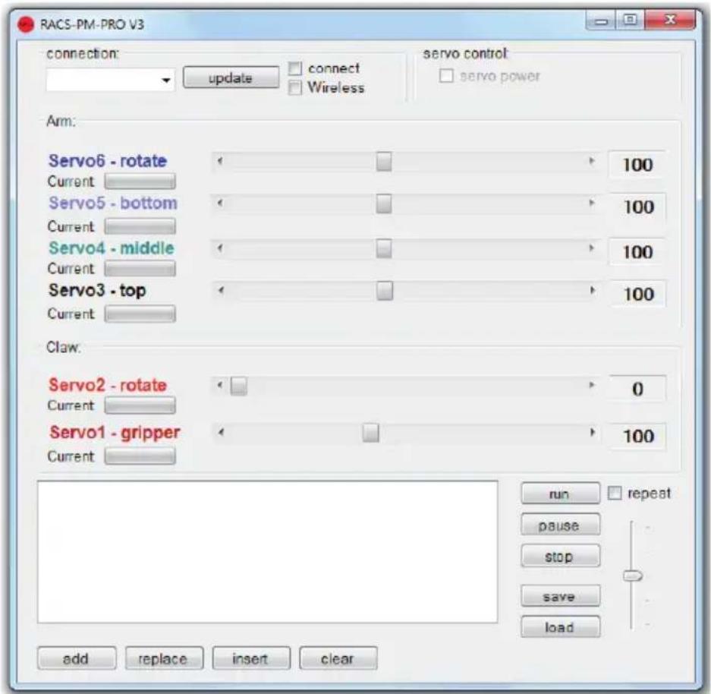Toggle the Wireless checkbox
Image resolution: width=711 pixels, height=694 pixels.
point(295,87)
